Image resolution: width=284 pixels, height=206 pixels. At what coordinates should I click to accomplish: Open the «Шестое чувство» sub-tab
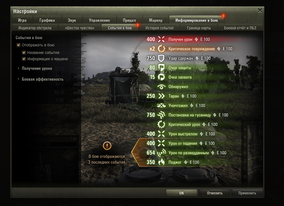(80, 28)
